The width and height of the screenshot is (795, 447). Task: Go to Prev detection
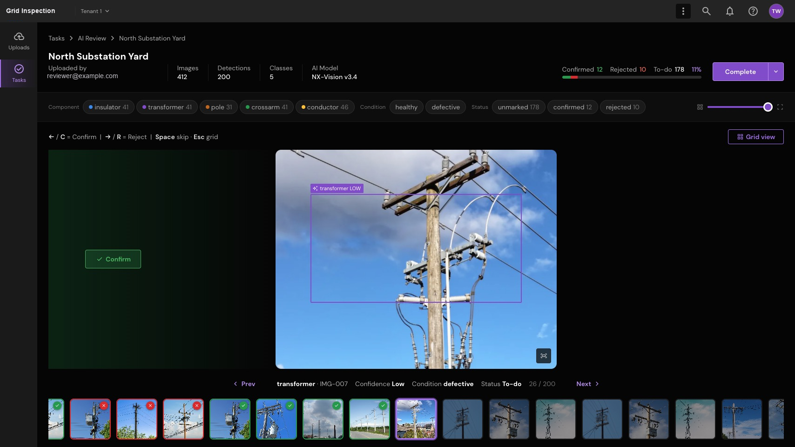[x=244, y=384]
